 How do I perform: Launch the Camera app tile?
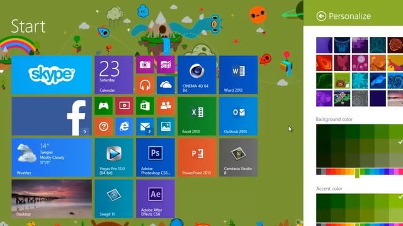coord(145,65)
